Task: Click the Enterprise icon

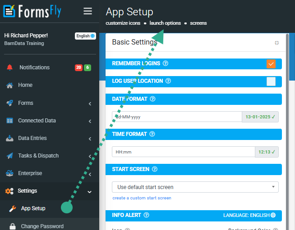Action: pos(9,173)
